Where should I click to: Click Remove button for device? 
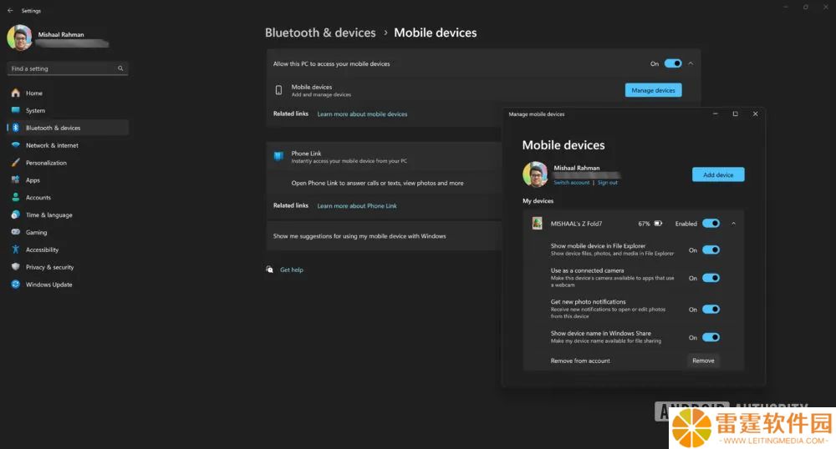click(x=703, y=361)
